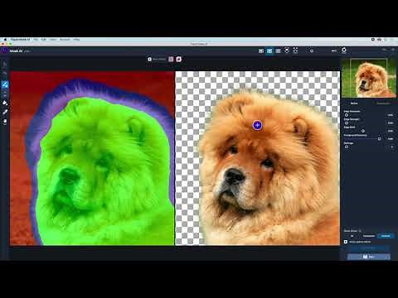Click the Save button
This screenshot has width=398, height=298.
tap(369, 257)
